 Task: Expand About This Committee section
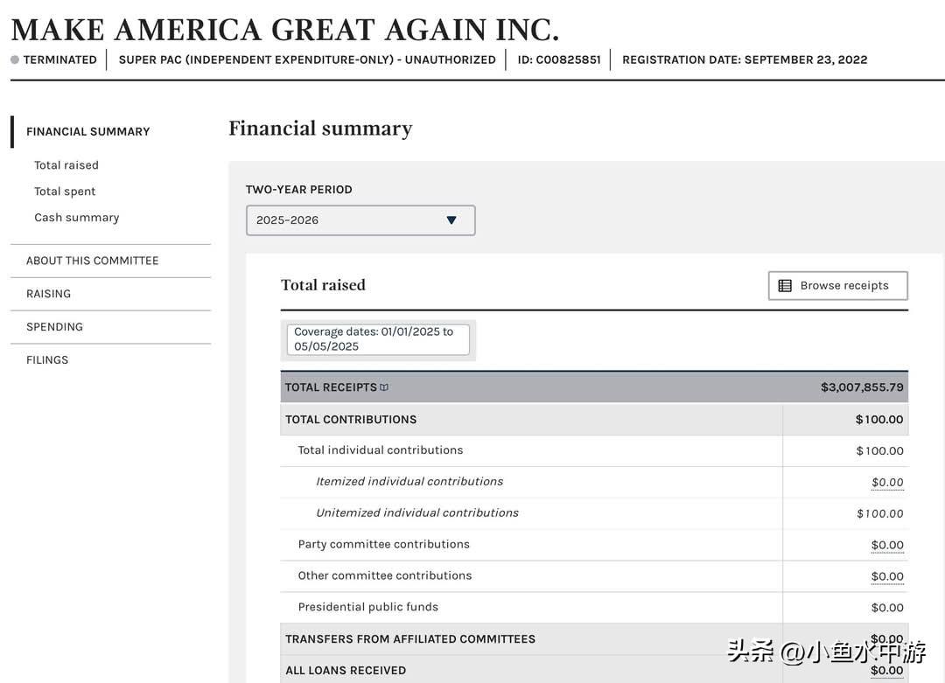coord(92,261)
